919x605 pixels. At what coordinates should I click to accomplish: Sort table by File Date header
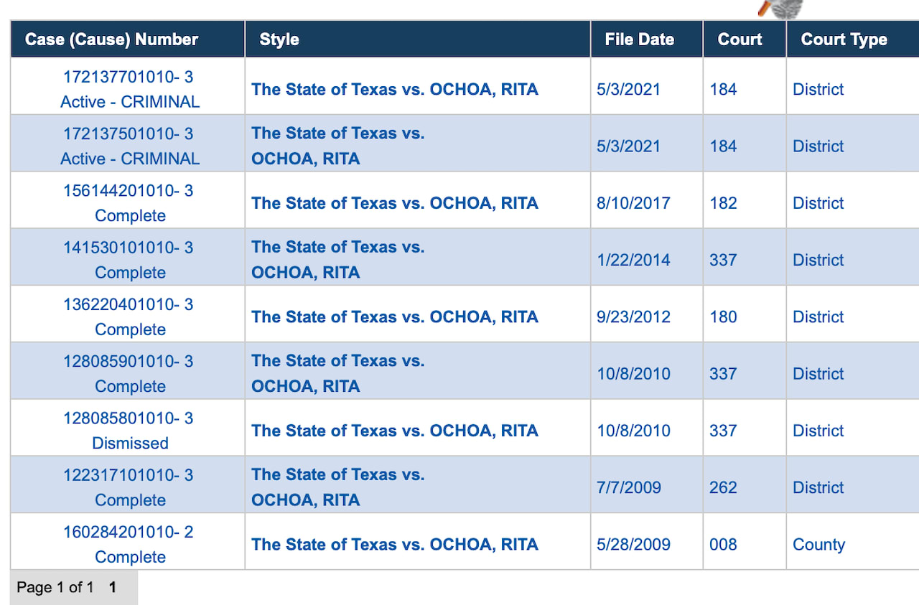pos(639,39)
